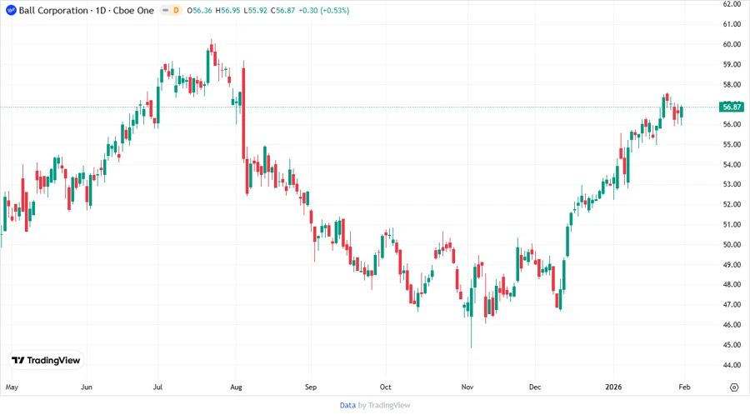Open the Data link in footer
Viewport: 750px width, 415px height.
point(347,405)
